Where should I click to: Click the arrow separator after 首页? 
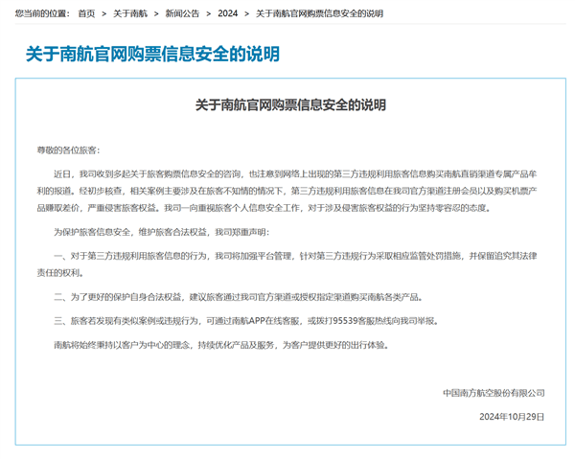click(104, 13)
